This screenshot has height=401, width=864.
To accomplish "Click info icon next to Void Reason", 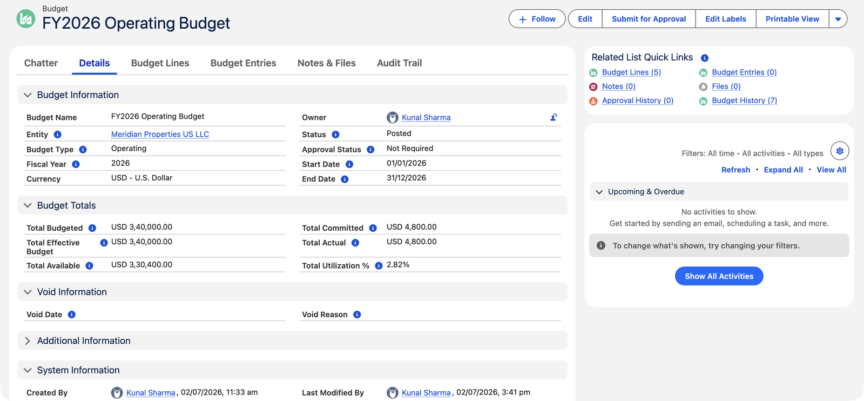I will point(357,315).
